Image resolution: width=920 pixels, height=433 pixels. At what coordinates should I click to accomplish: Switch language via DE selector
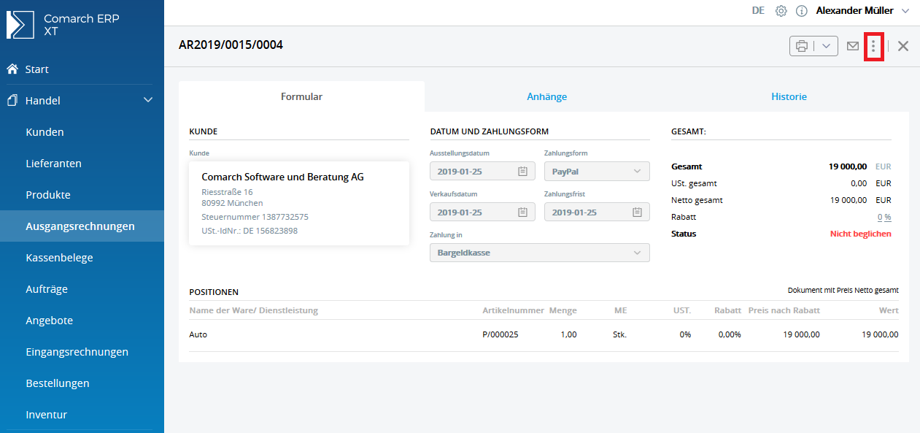tap(758, 11)
